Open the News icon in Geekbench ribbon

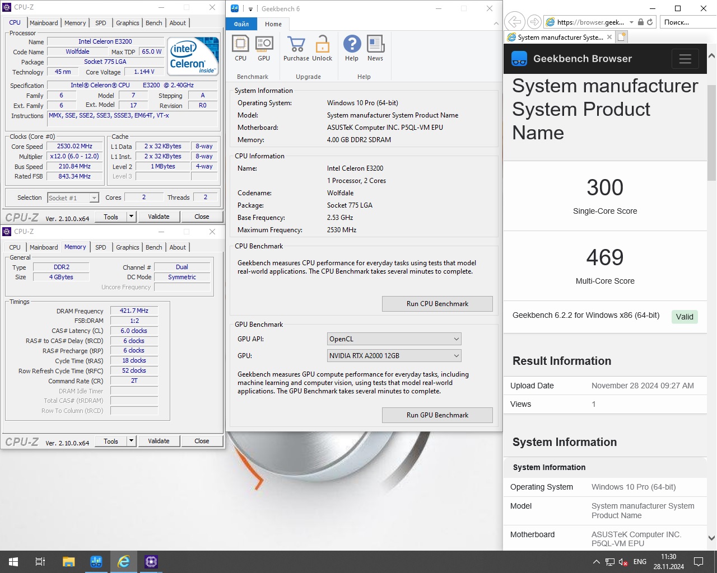click(375, 48)
